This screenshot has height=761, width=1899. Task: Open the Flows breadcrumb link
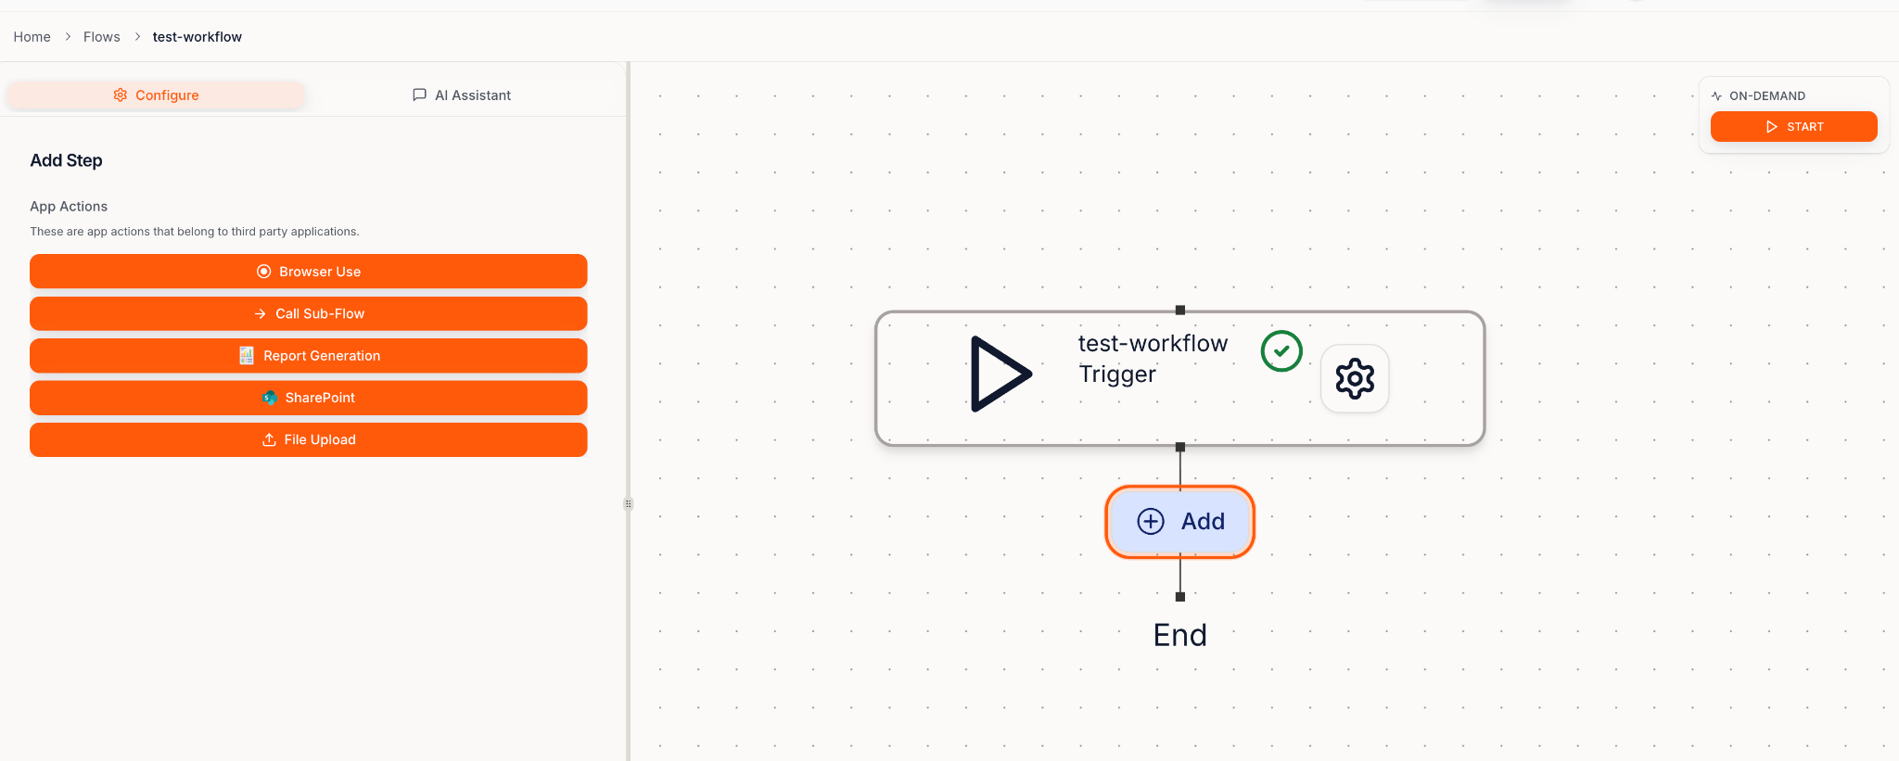click(102, 36)
